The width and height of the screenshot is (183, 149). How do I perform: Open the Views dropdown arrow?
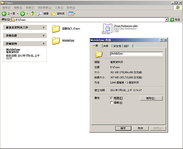(x=75, y=14)
